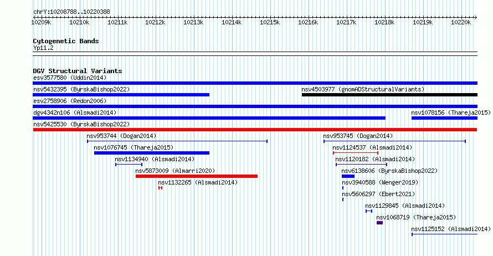
Task: Click the tiny red nsv1132265 marker
Action: coord(160,188)
